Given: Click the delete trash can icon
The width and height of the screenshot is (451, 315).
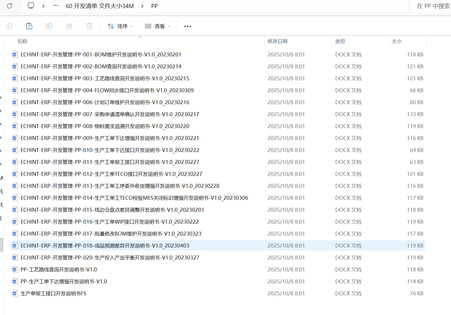Looking at the screenshot, I should point(89,26).
